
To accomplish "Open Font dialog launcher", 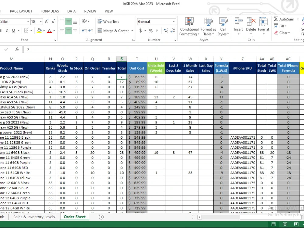I will point(55,40).
